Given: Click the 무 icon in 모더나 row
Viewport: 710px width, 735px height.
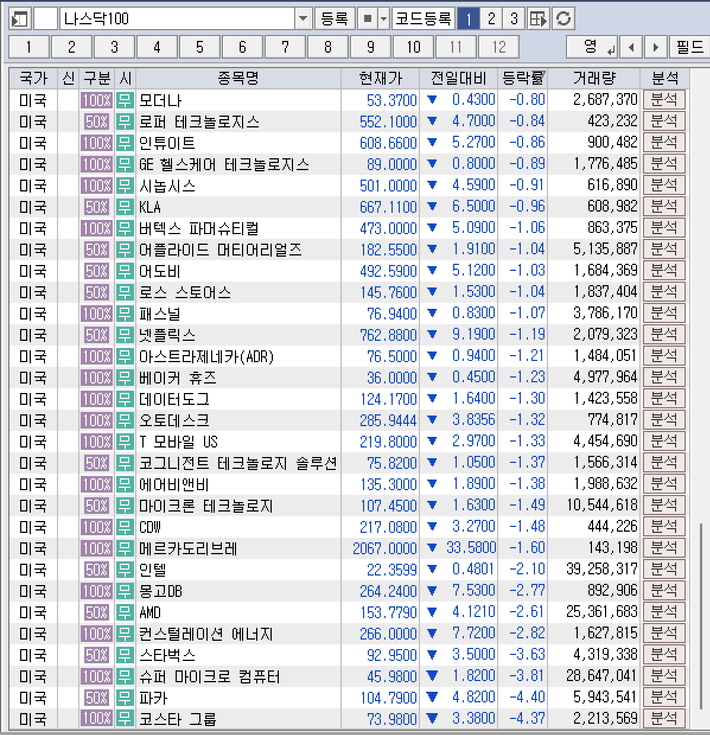Looking at the screenshot, I should (x=125, y=100).
